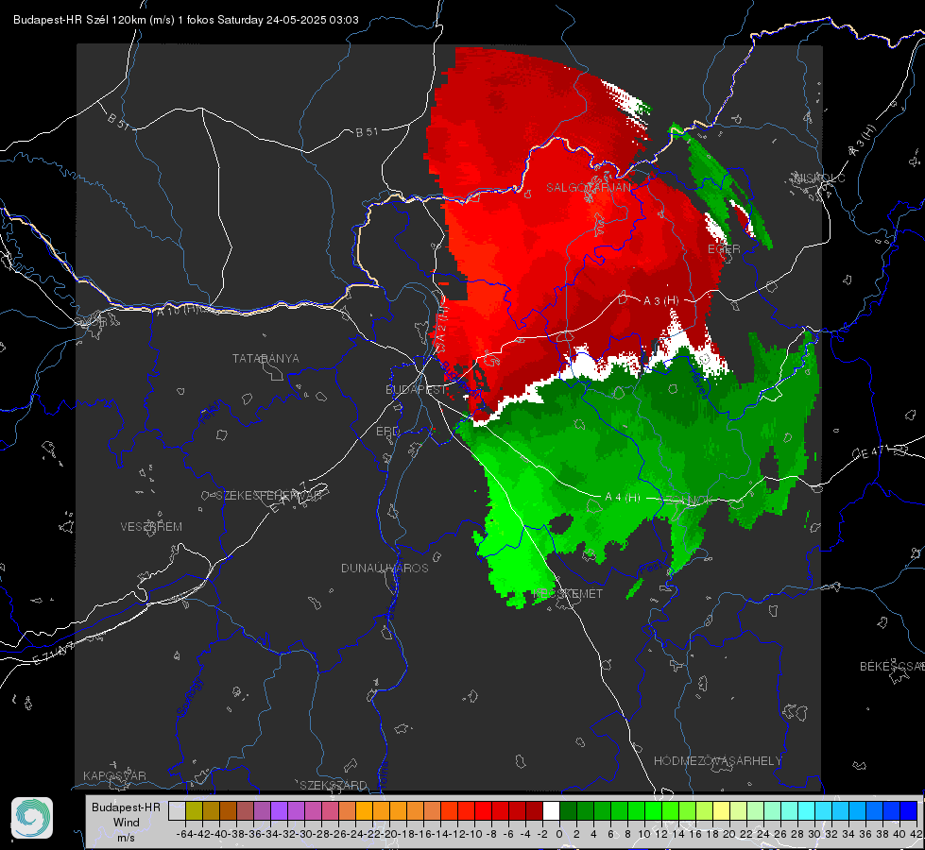Click the TATABÁNYA city label

point(266,358)
